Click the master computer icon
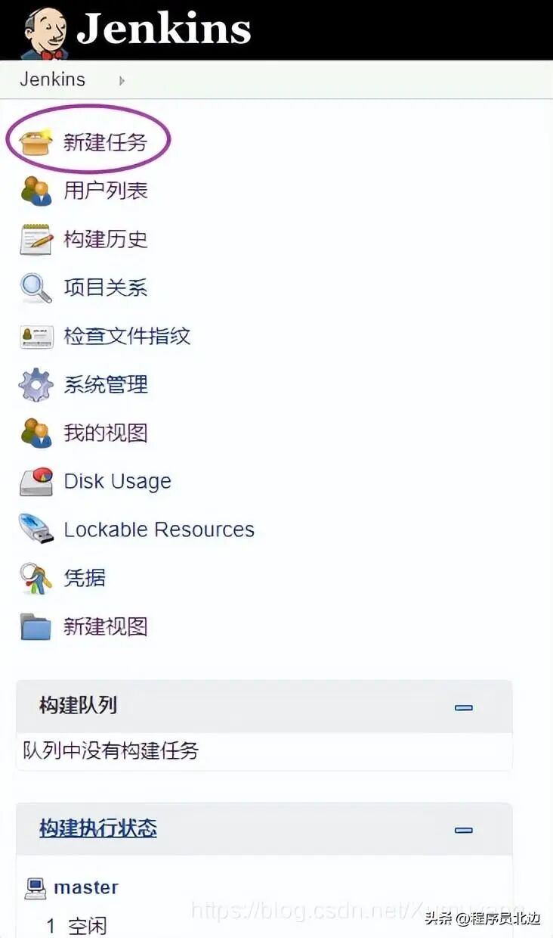 (x=35, y=888)
